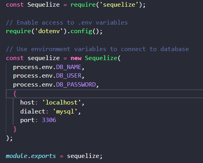This screenshot has height=163, width=203.
Task: Click the 'host' property key
Action: click(27, 103)
